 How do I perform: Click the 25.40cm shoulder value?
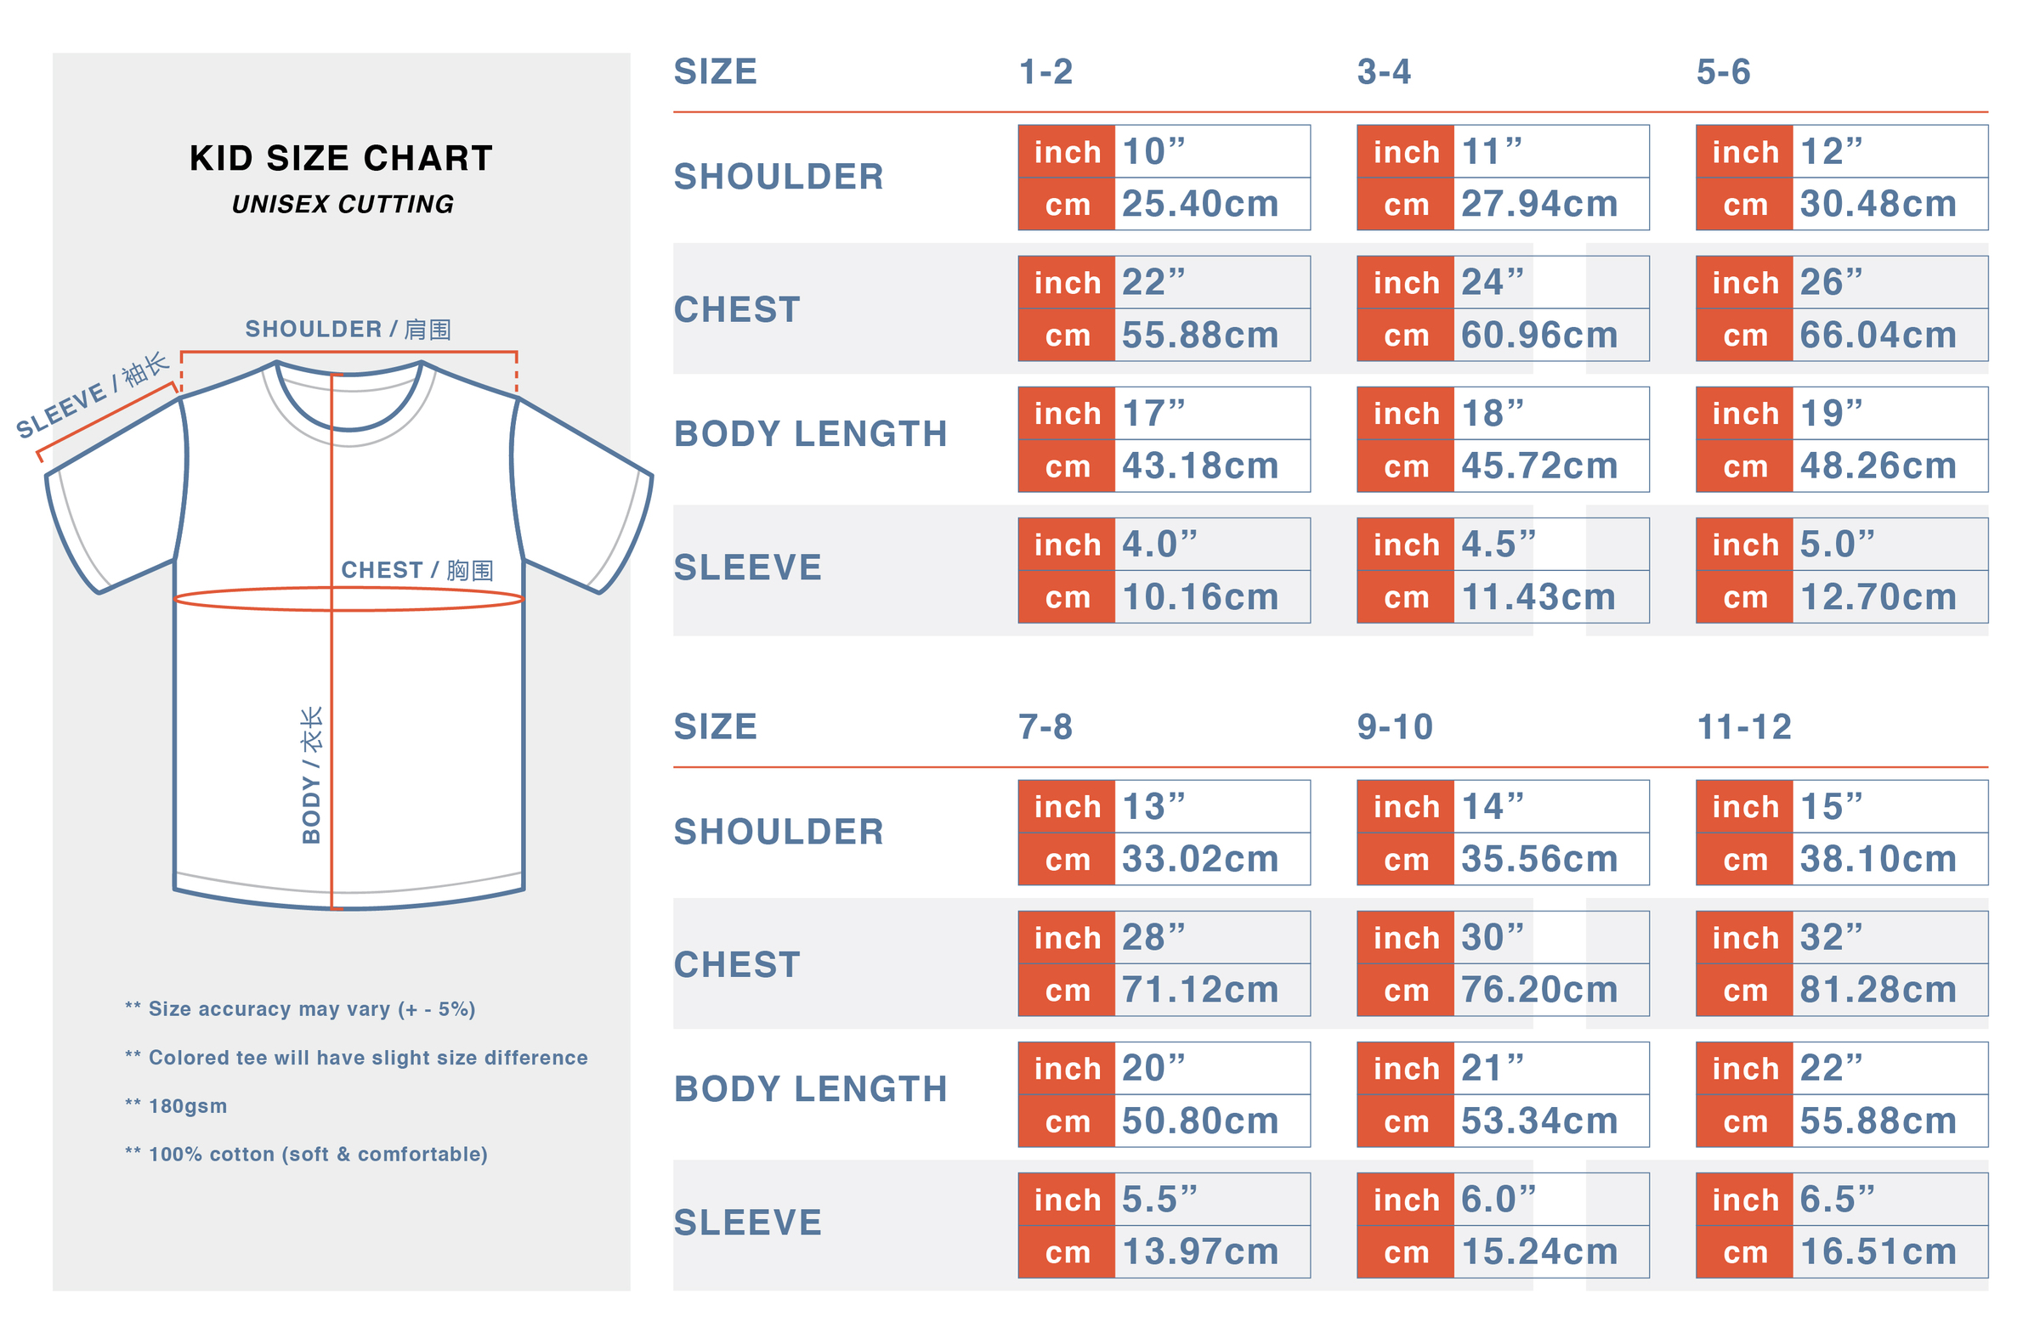[x=1199, y=204]
